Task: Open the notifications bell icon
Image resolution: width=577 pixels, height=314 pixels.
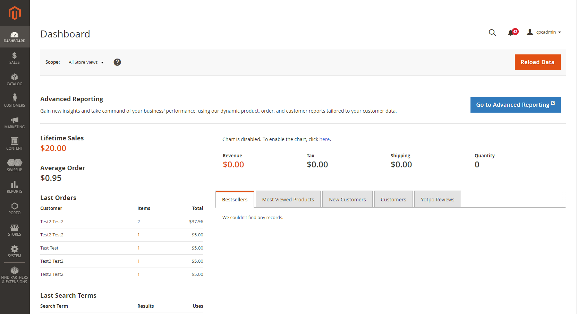Action: pos(511,33)
